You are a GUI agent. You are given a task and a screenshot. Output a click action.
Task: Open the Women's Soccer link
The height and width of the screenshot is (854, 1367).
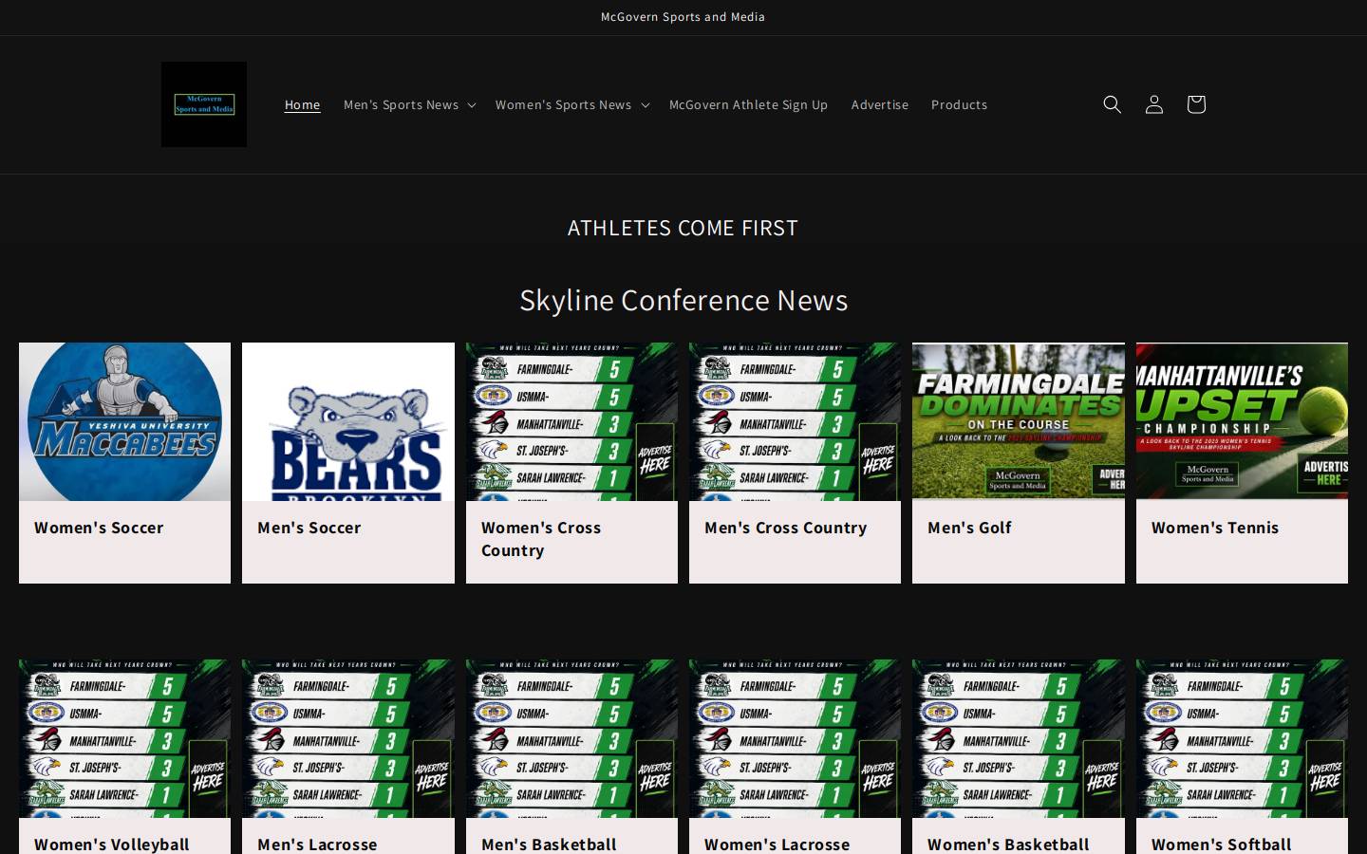pos(99,528)
